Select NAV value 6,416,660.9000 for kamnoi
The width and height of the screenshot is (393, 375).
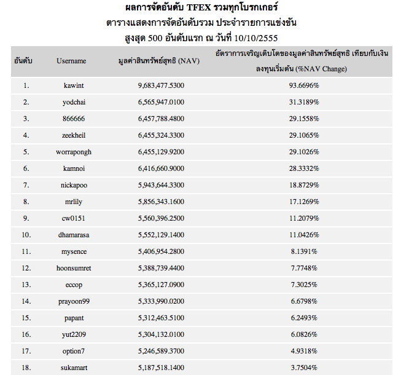pos(161,168)
